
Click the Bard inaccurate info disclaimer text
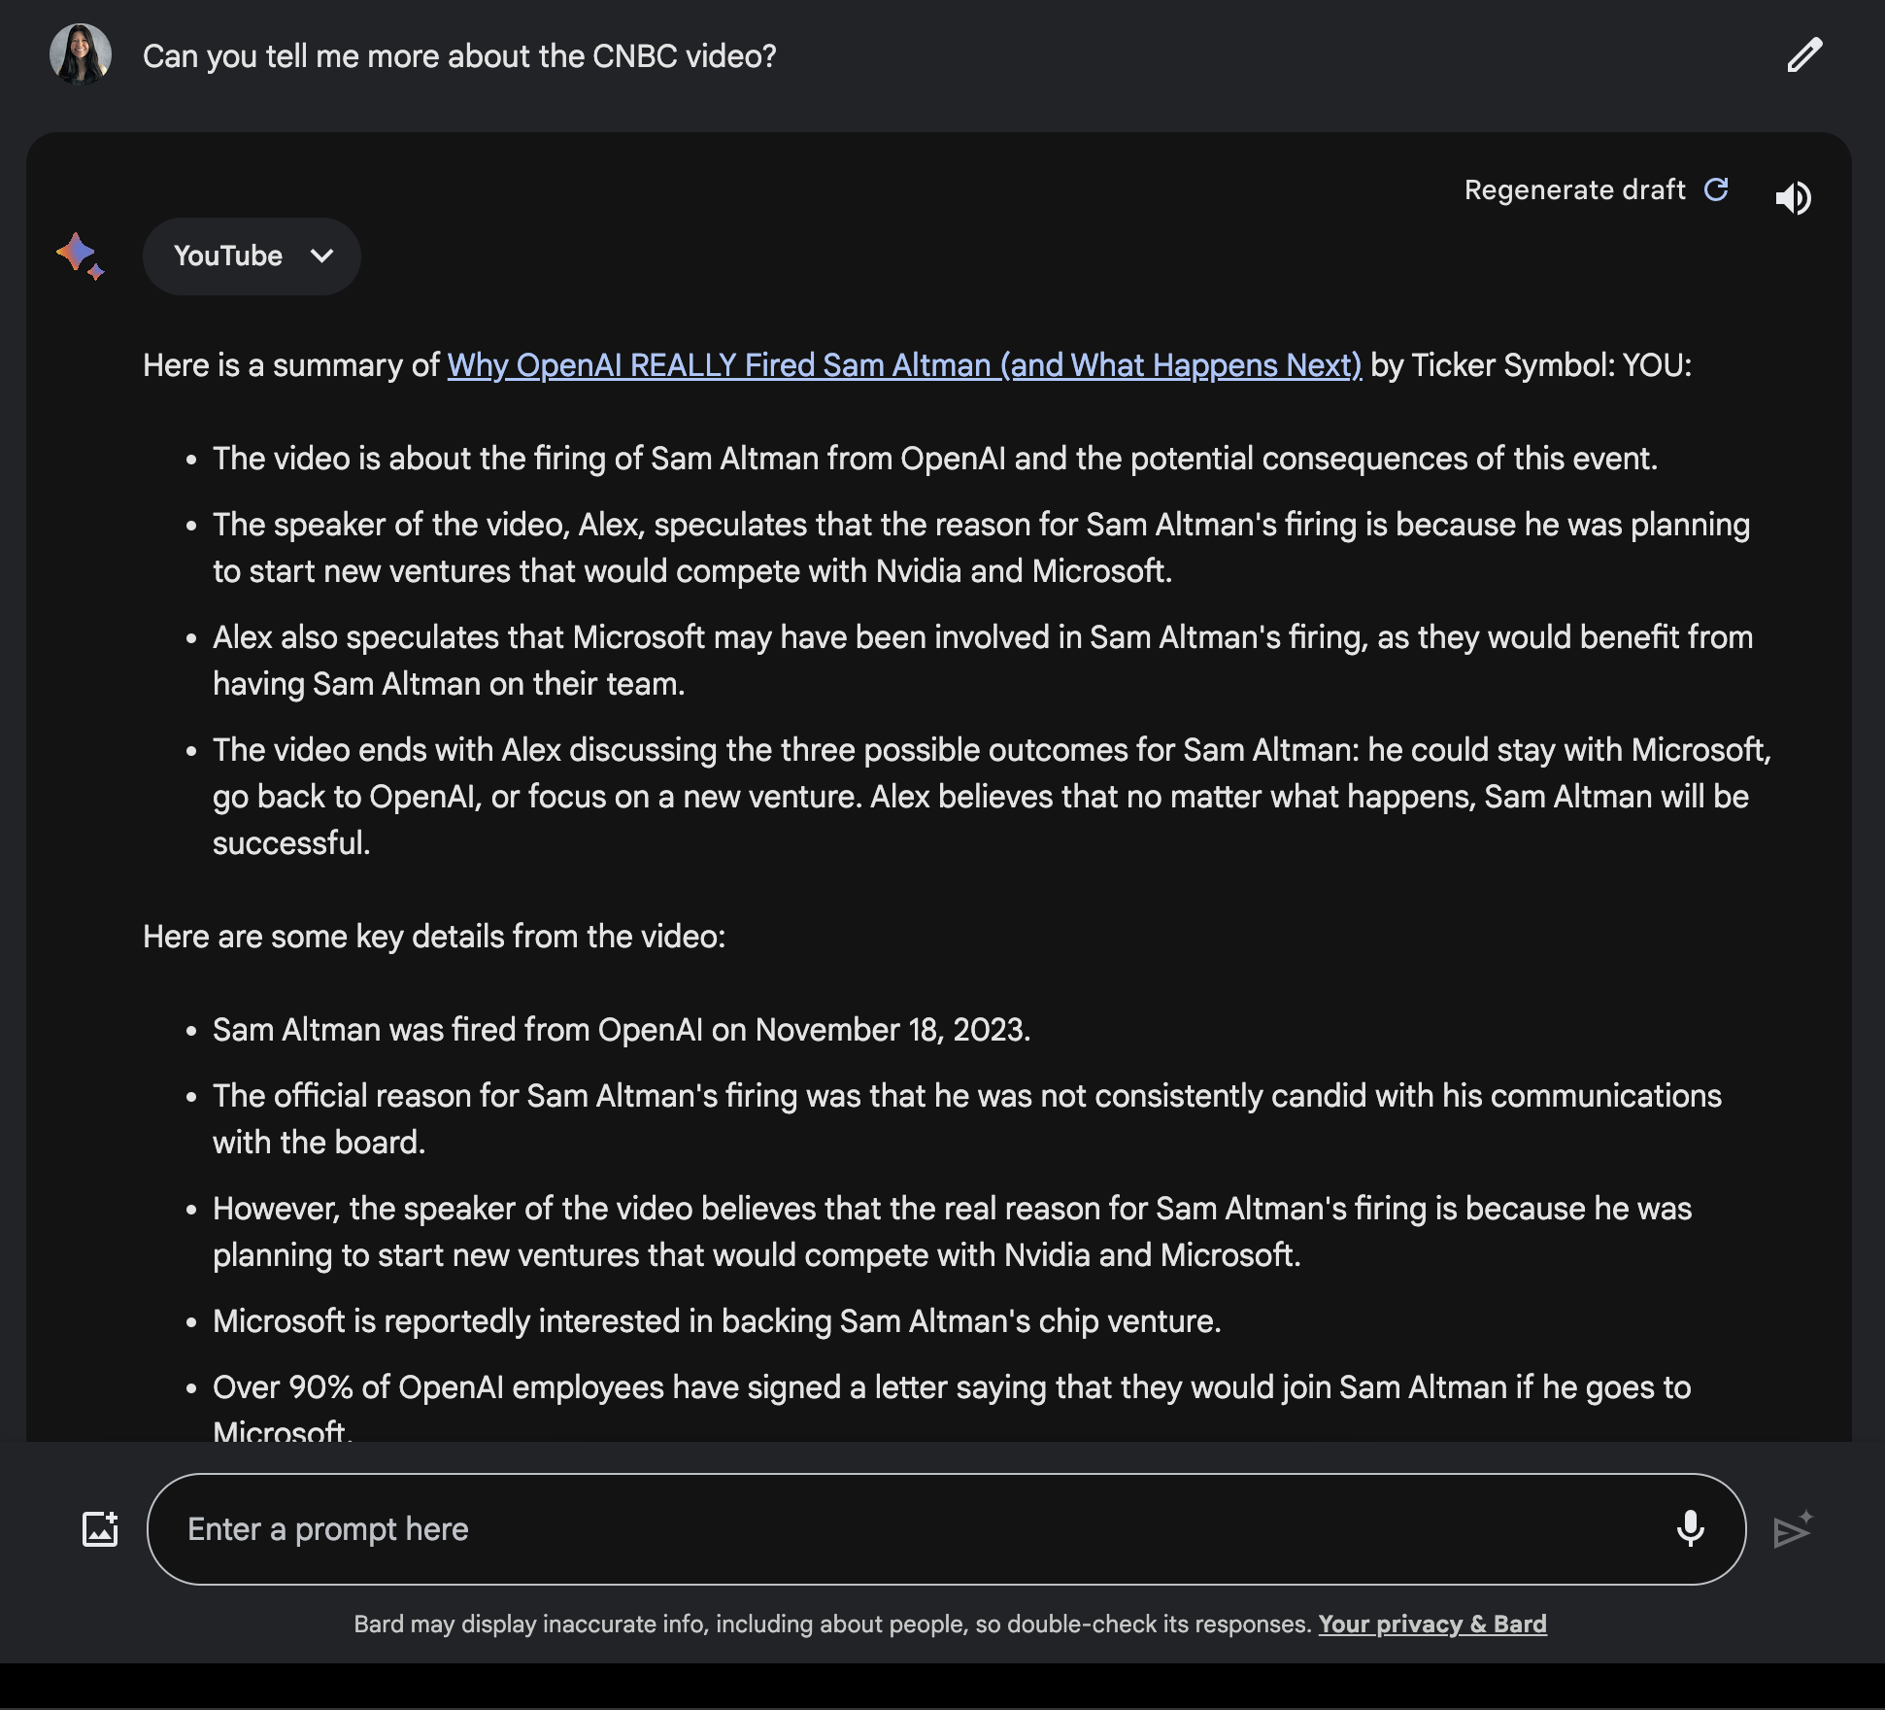pos(832,1624)
